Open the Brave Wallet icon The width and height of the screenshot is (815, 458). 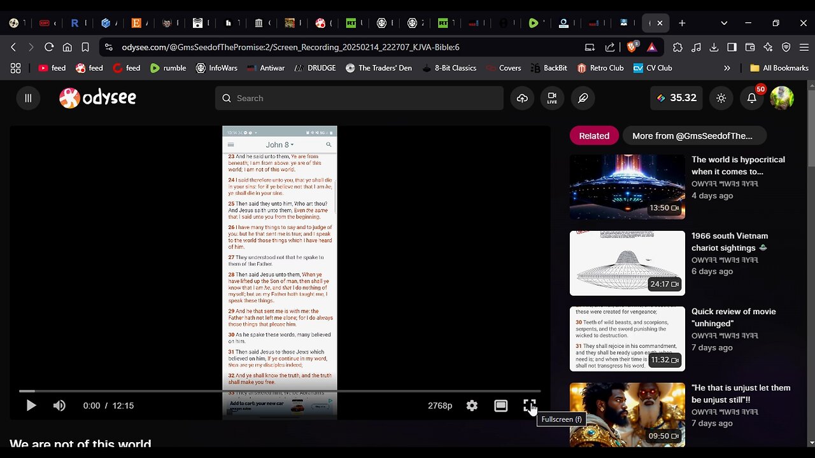(x=750, y=47)
